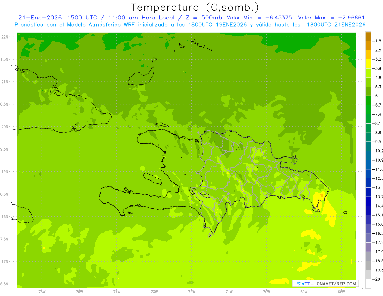This screenshot has width=383, height=296.
Task: Pick the swatch between -4.6 and -5.3
Action: point(368,82)
